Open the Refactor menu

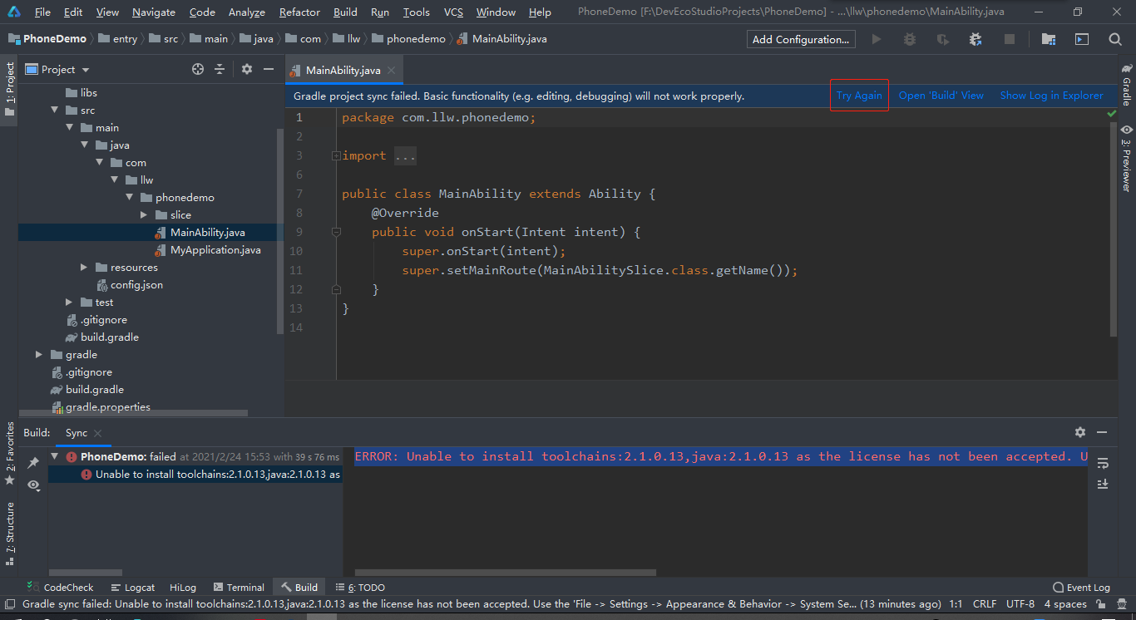coord(299,12)
